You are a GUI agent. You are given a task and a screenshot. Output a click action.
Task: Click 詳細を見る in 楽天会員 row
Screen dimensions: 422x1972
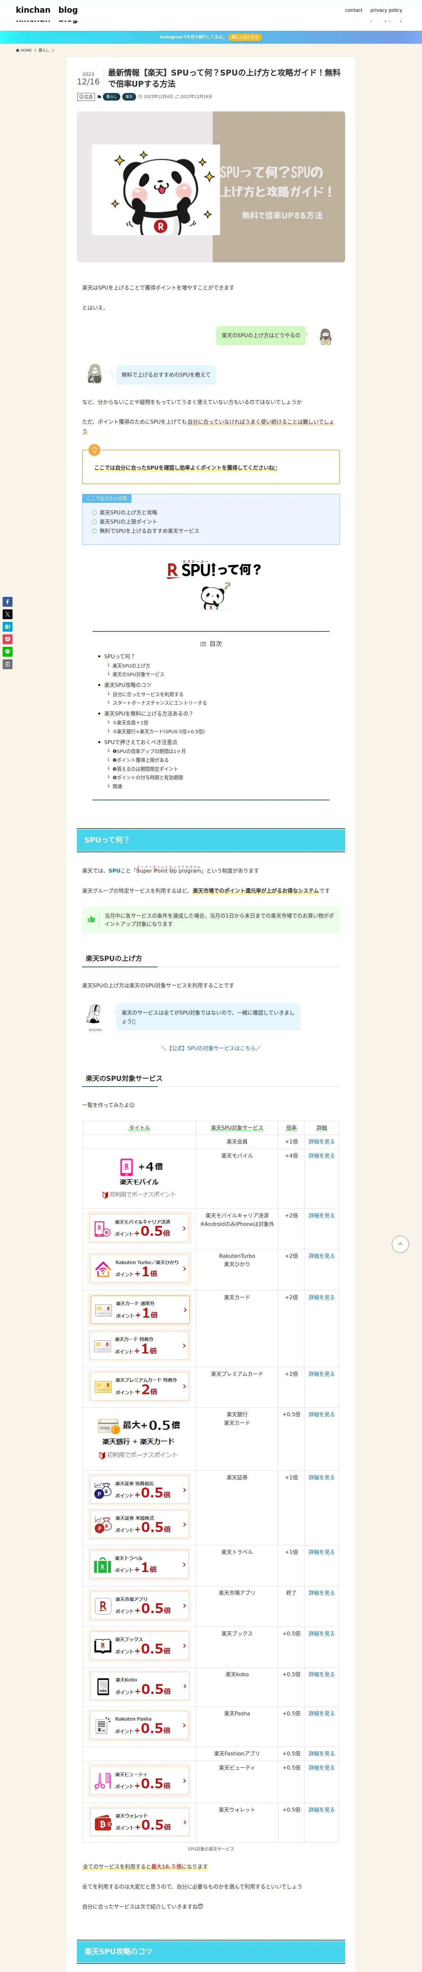[322, 1141]
